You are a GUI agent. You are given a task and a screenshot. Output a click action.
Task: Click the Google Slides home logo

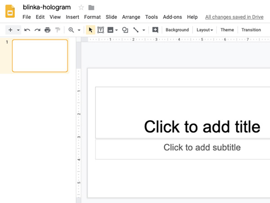[11, 11]
